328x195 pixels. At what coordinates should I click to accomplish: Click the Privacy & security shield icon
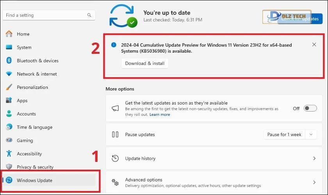pos(9,167)
